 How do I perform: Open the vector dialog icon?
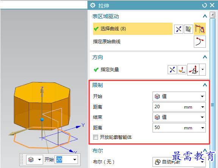tap(182, 70)
